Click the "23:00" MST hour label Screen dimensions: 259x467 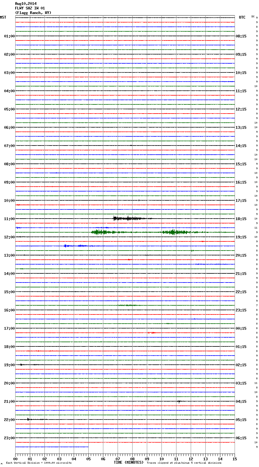[9, 438]
